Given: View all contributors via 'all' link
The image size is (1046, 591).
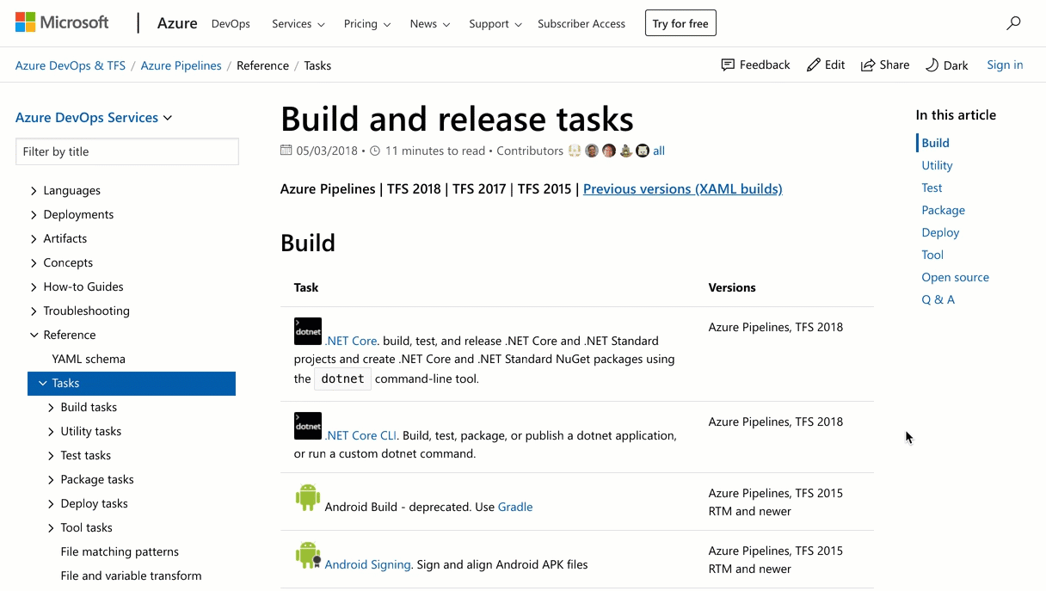Looking at the screenshot, I should [x=659, y=150].
